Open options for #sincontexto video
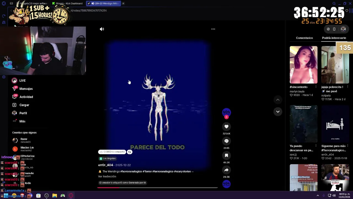 coord(316,87)
